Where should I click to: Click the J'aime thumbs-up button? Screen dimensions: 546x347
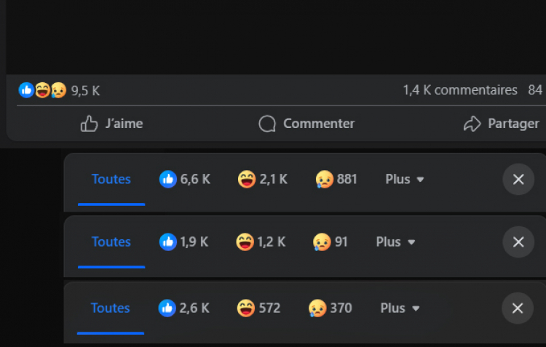pos(111,124)
